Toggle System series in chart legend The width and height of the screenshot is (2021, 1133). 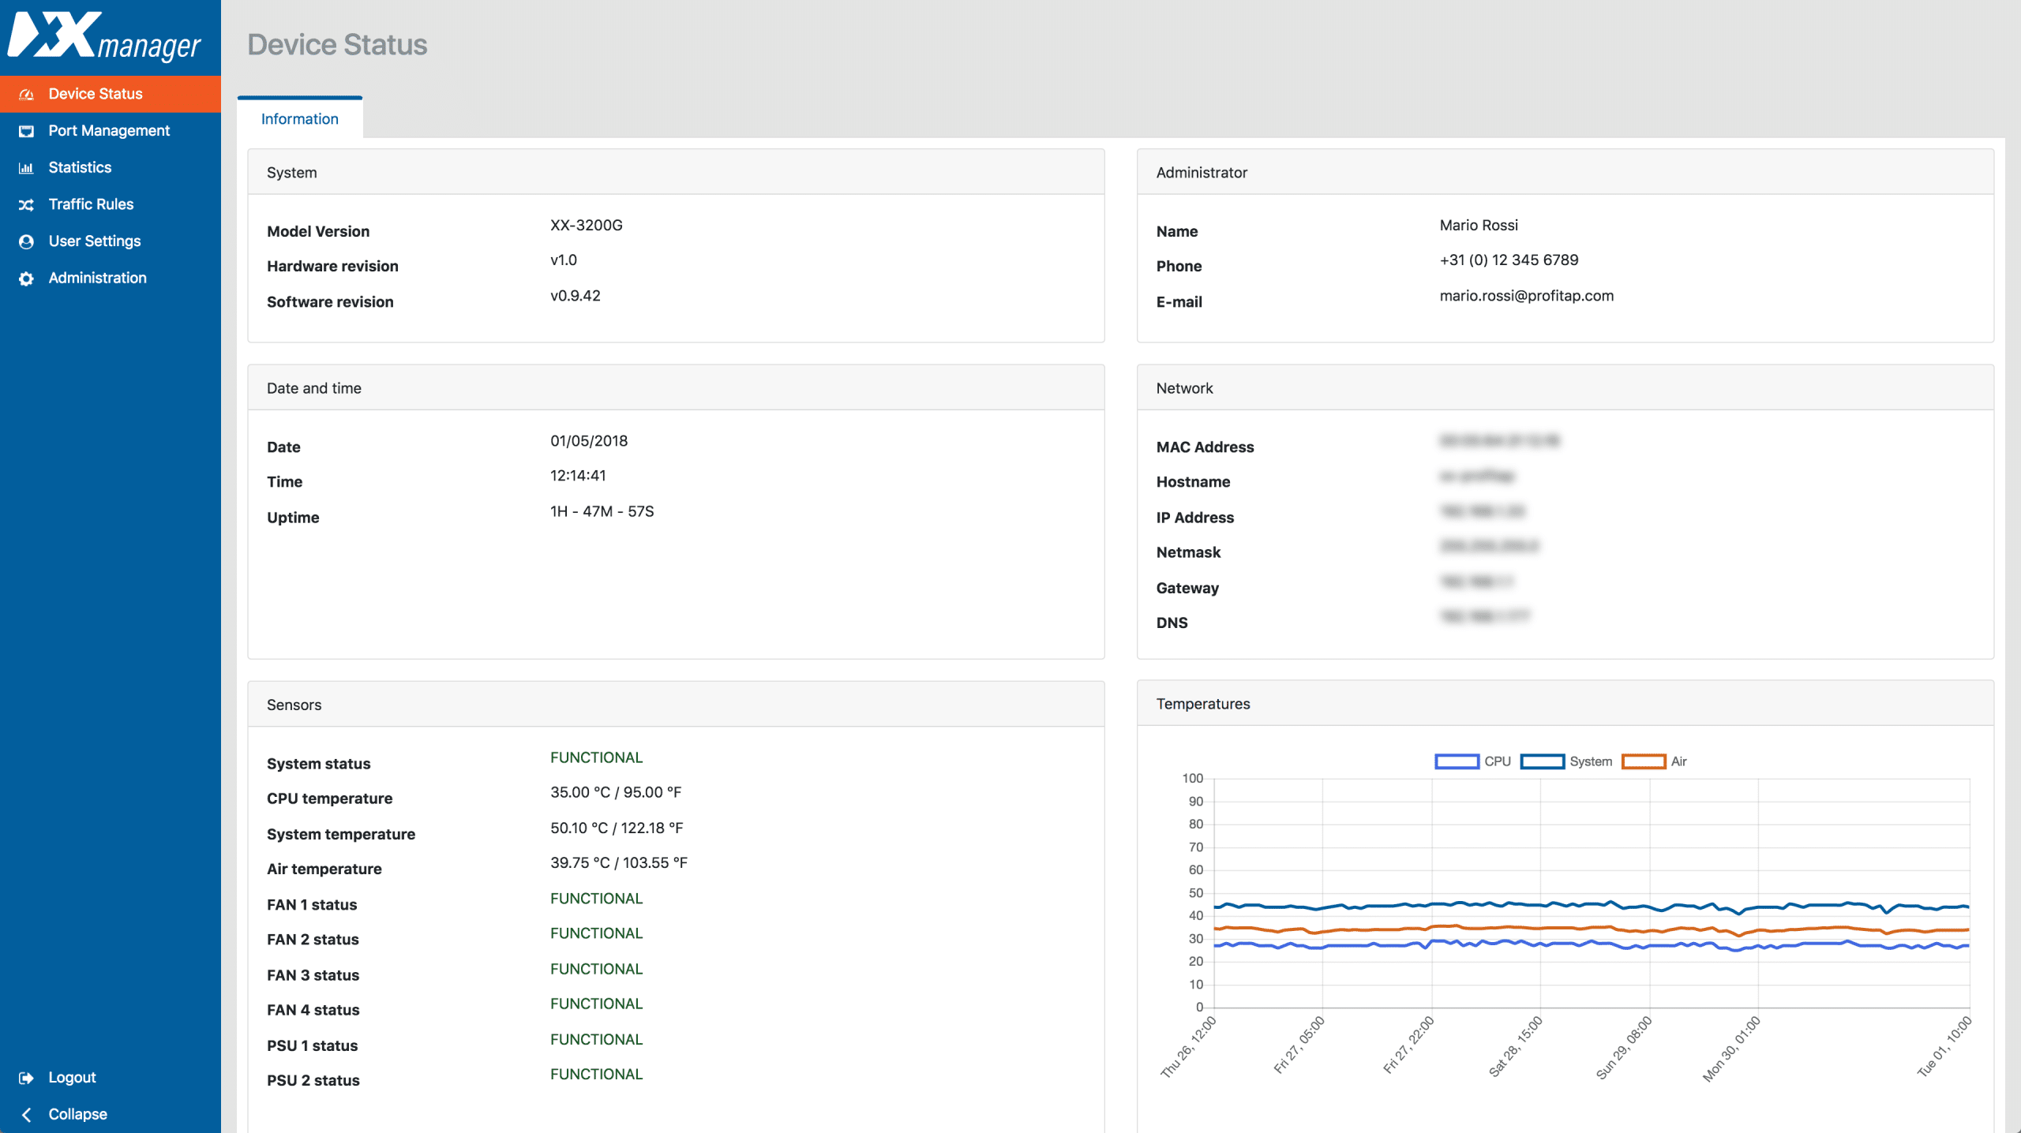click(1590, 761)
